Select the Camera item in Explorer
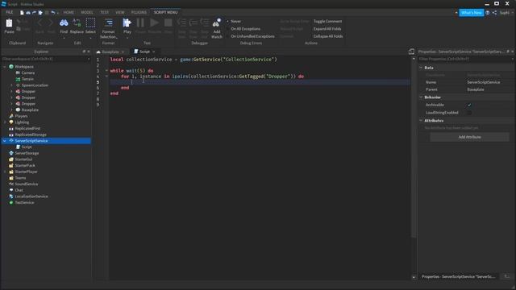This screenshot has width=516, height=290. 27,72
